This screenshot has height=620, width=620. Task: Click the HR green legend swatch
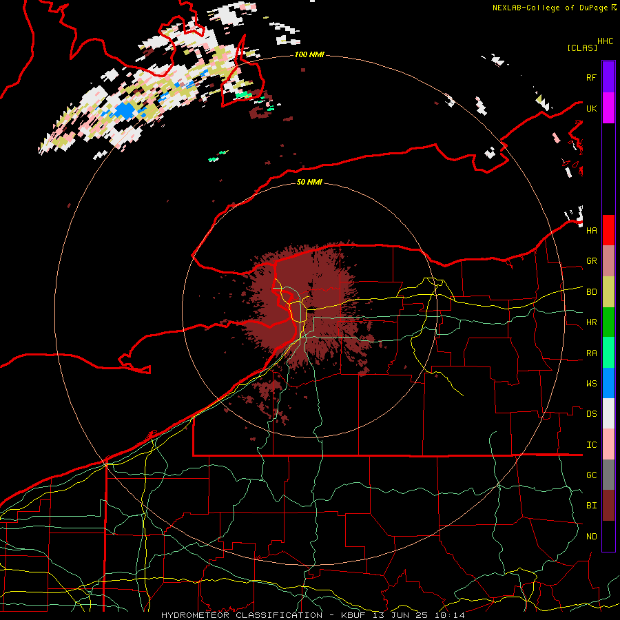pyautogui.click(x=608, y=322)
